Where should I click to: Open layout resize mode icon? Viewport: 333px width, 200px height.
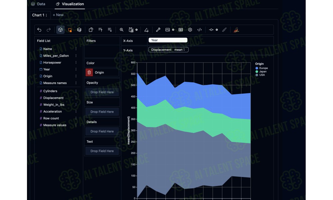click(x=131, y=30)
